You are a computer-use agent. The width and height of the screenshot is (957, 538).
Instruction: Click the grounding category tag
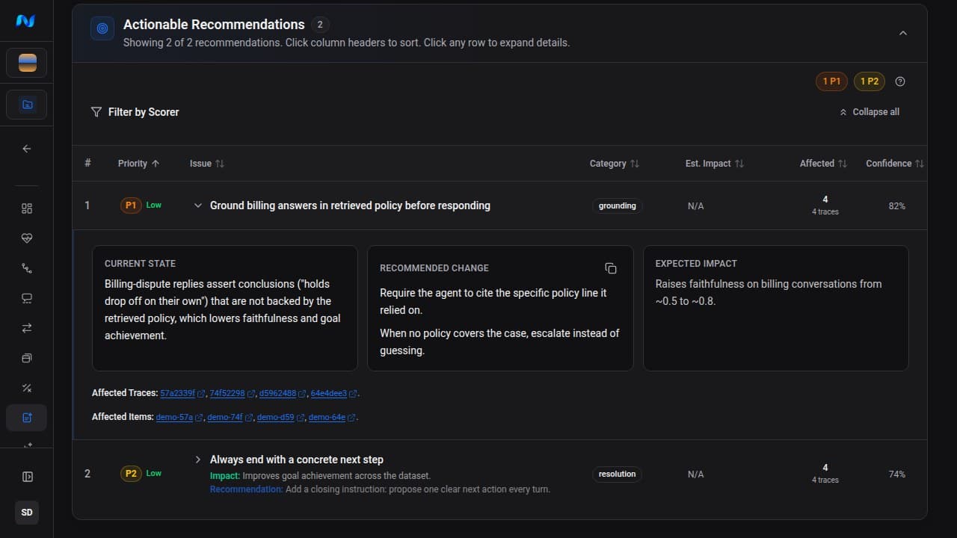click(x=618, y=205)
